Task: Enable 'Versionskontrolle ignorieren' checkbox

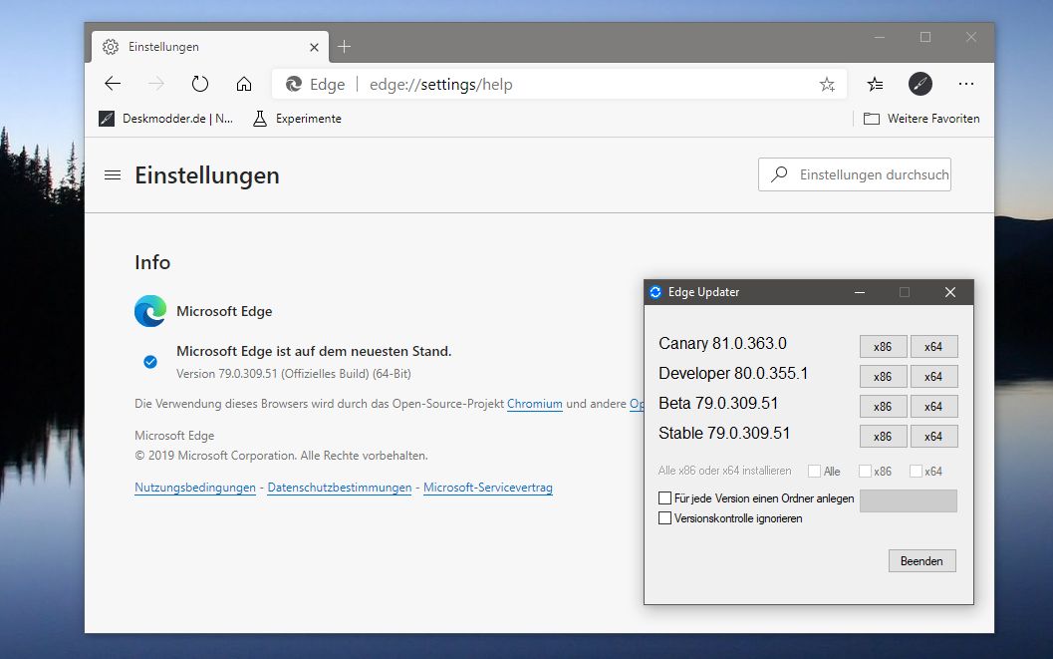Action: tap(664, 518)
